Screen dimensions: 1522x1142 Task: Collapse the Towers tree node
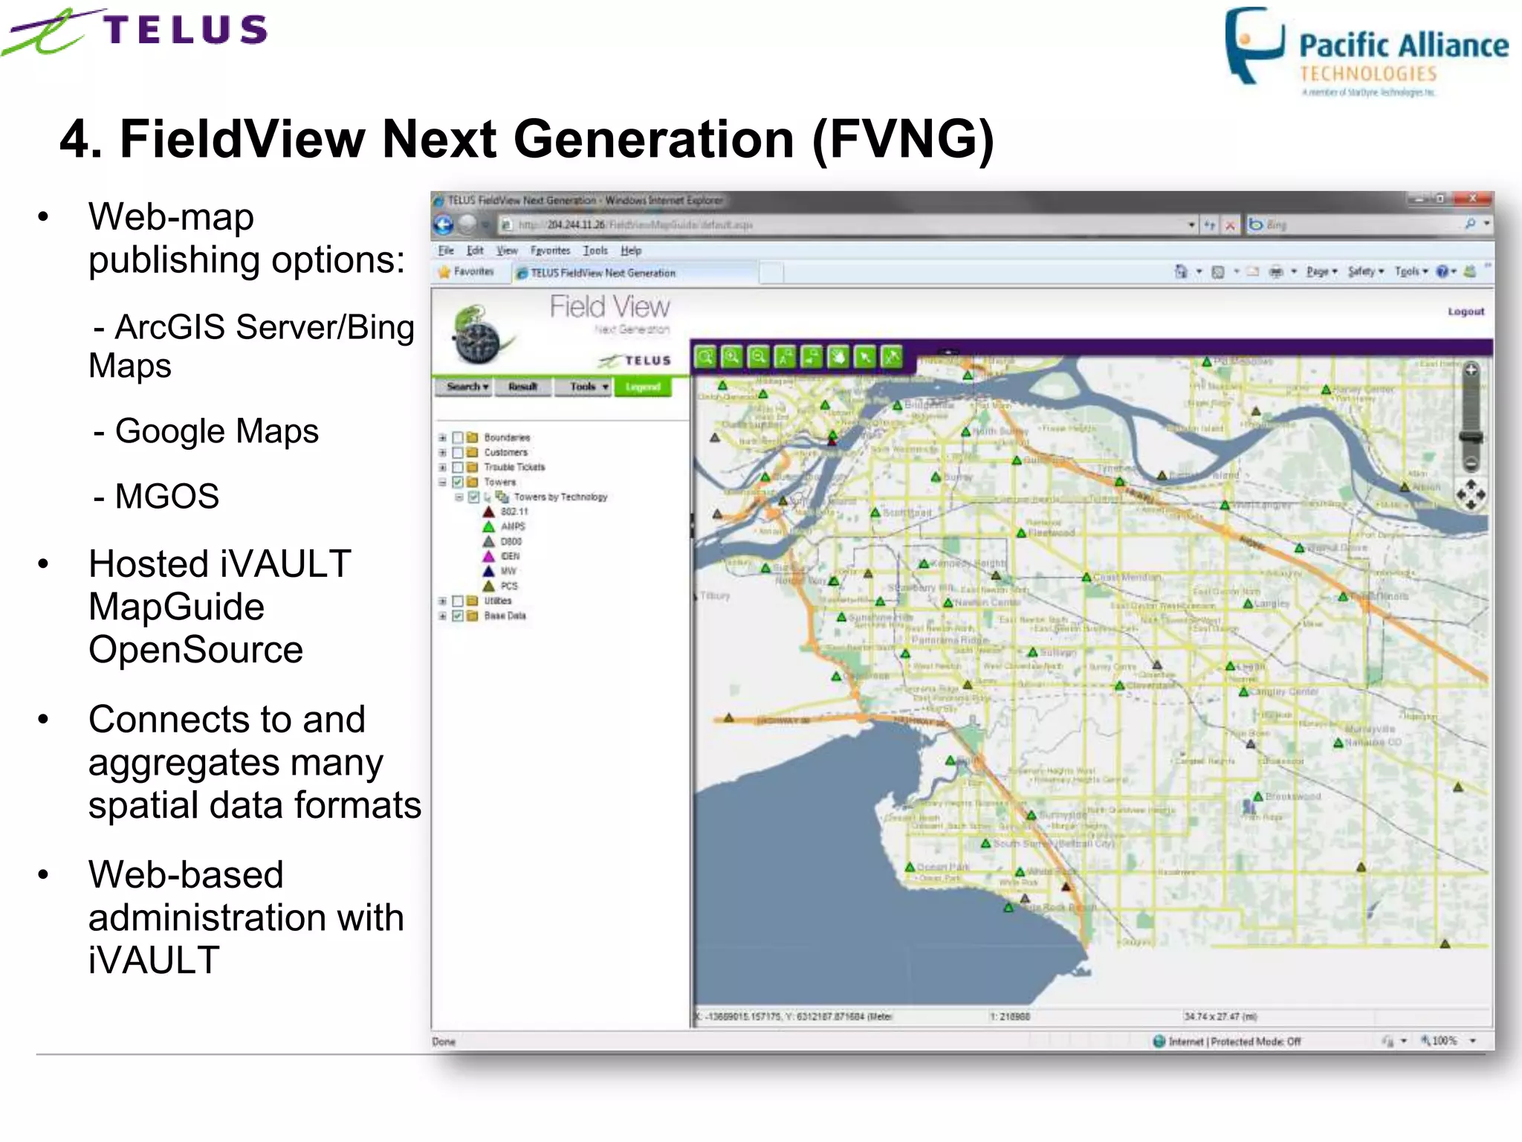pyautogui.click(x=442, y=483)
